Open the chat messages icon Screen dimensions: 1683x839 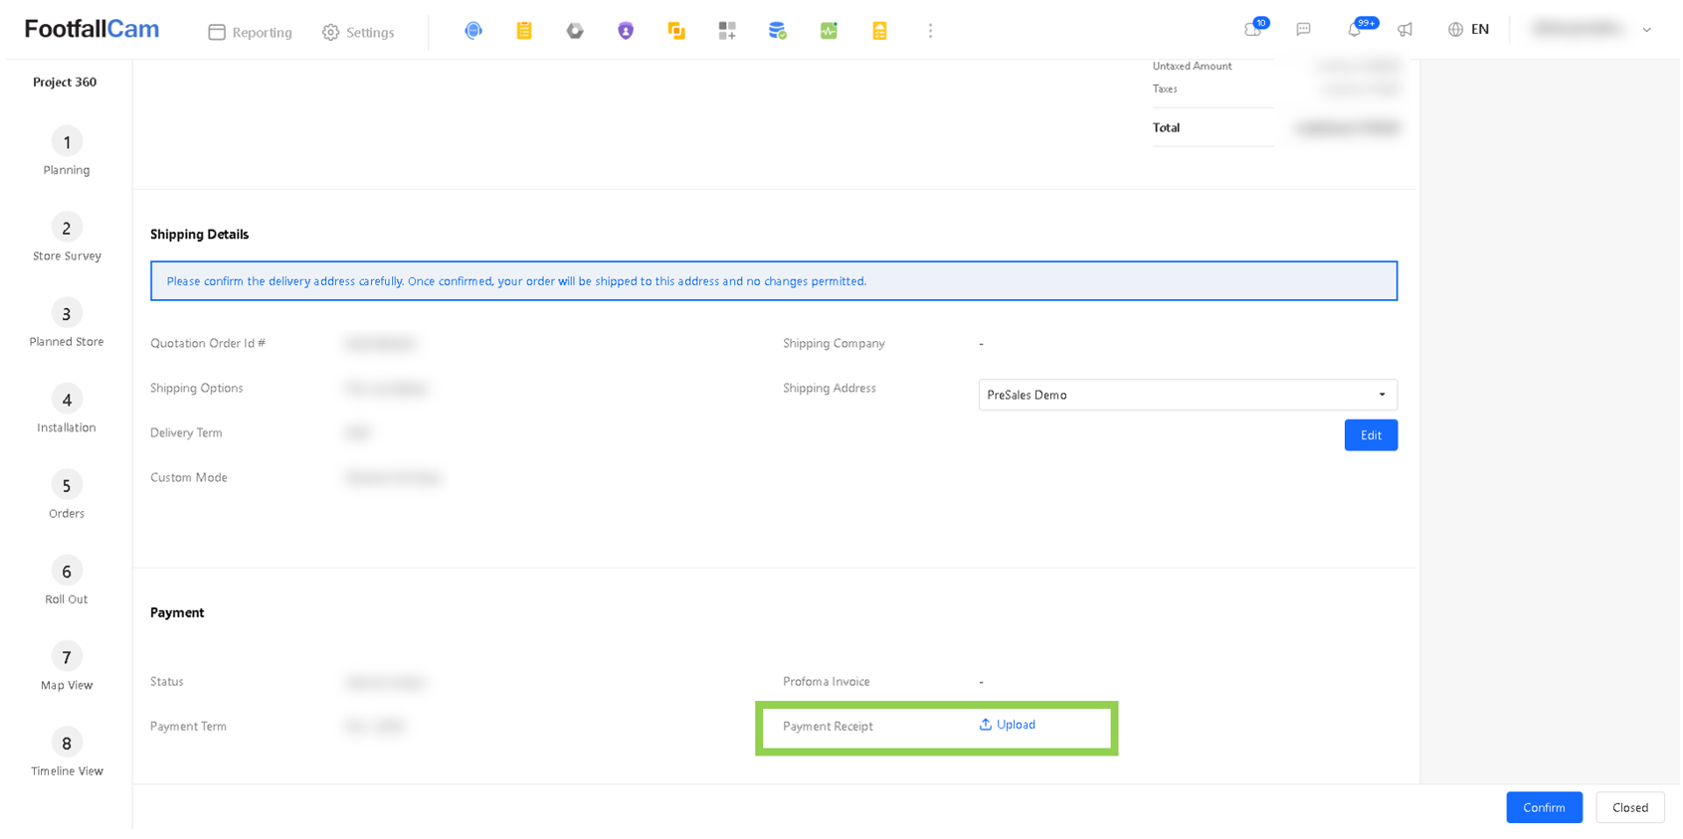click(1303, 30)
